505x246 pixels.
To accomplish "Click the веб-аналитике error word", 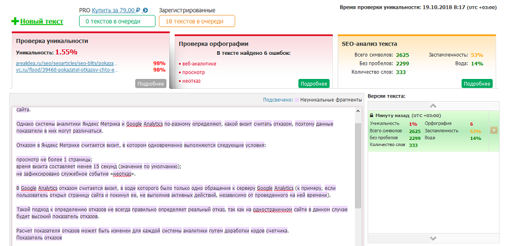I will point(199,64).
